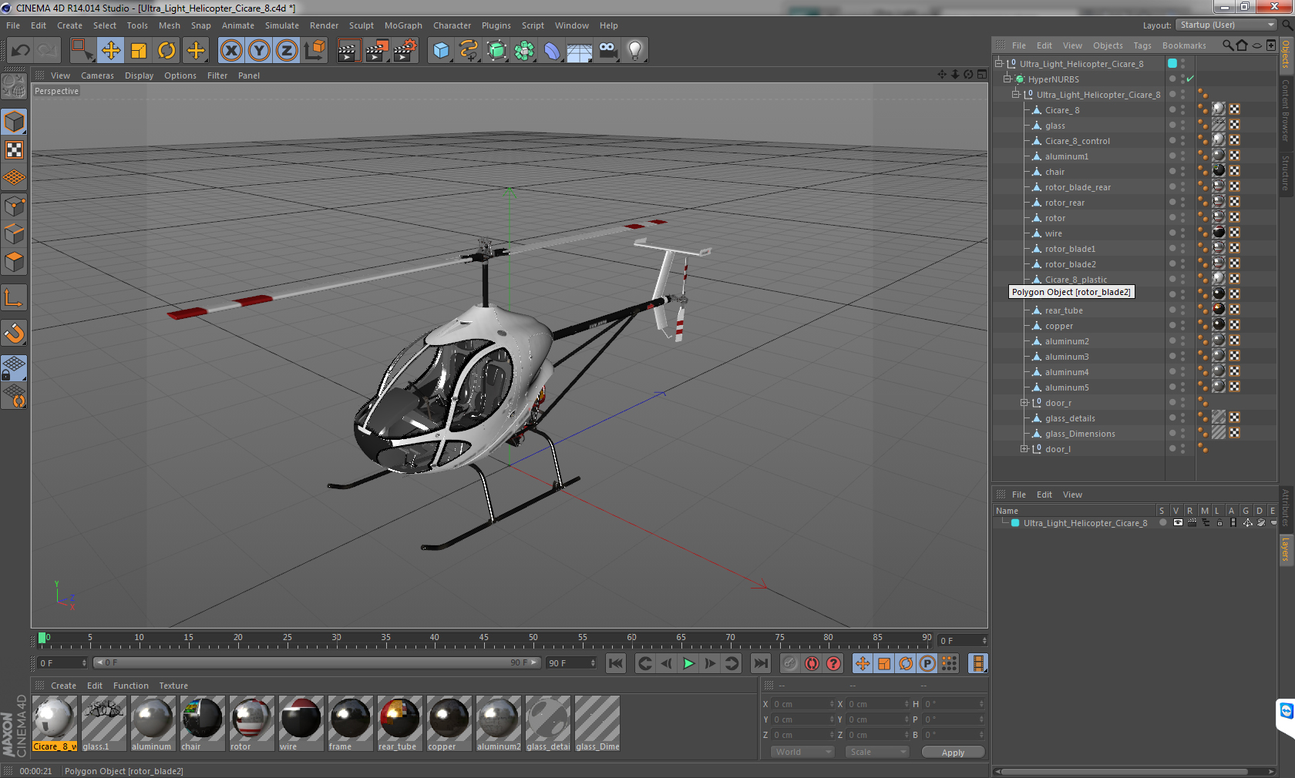Open the Bookmarks menu in Object Manager
Screen dimensions: 1295x778
[x=1184, y=45]
